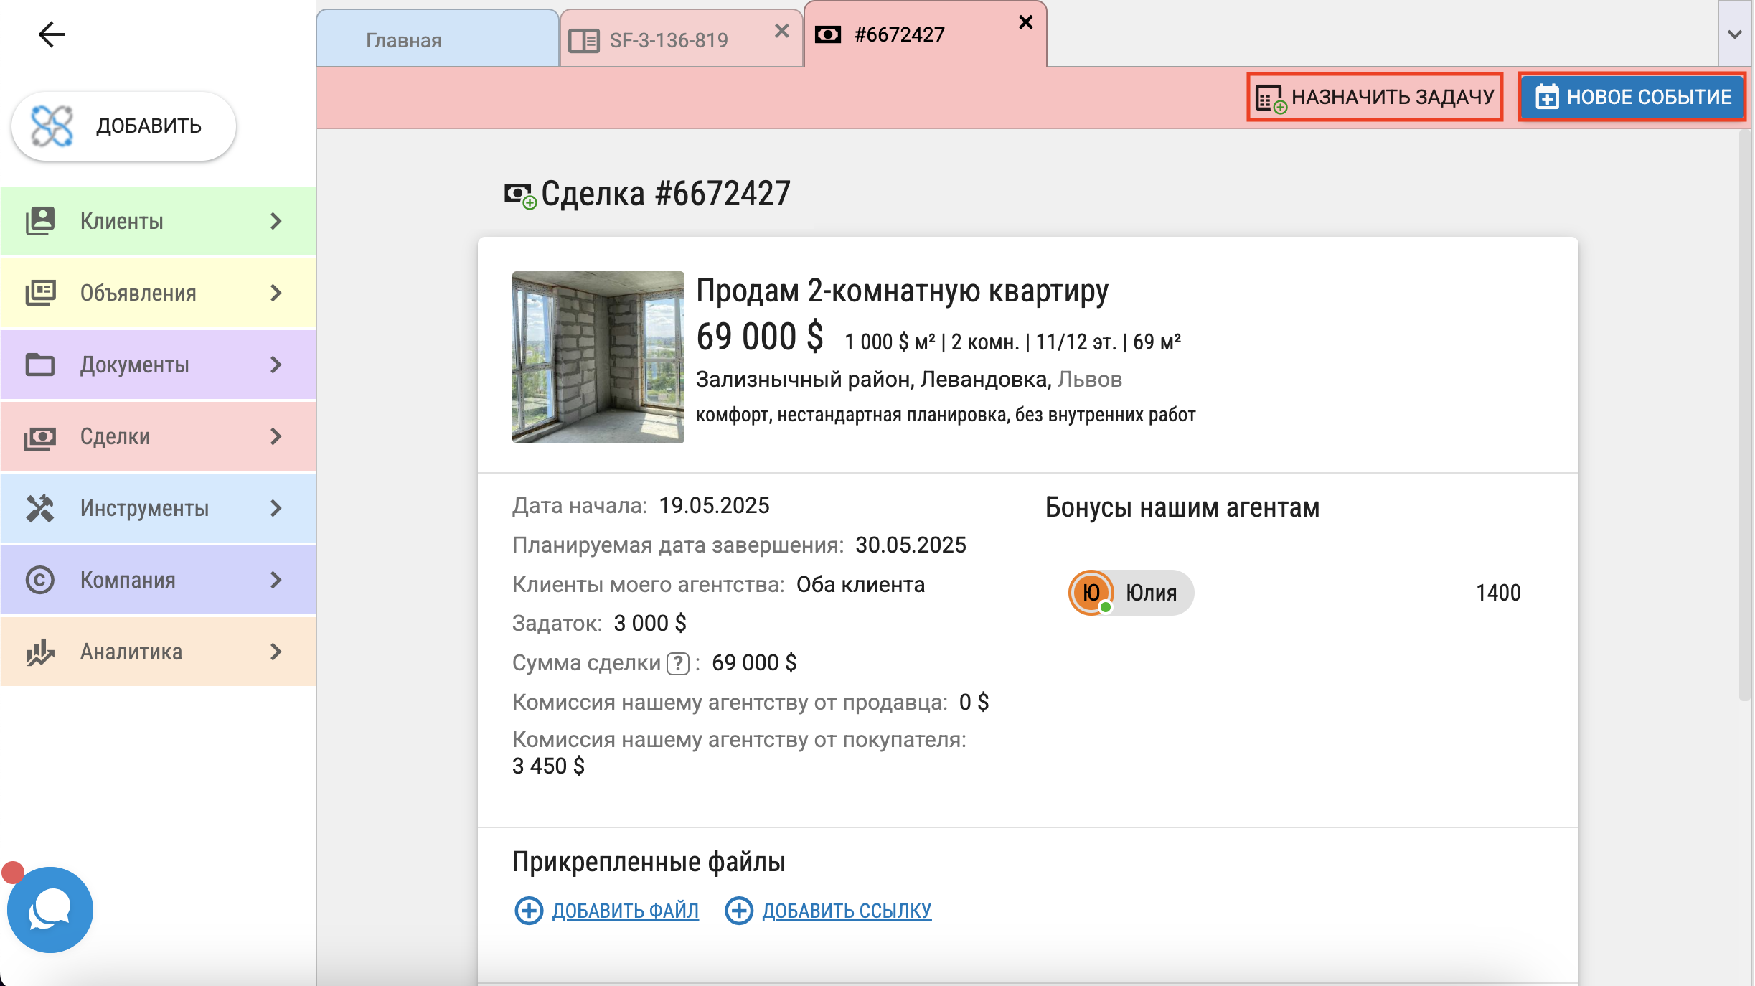Open the Инструменты tools icon
The height and width of the screenshot is (986, 1755).
[x=40, y=508]
